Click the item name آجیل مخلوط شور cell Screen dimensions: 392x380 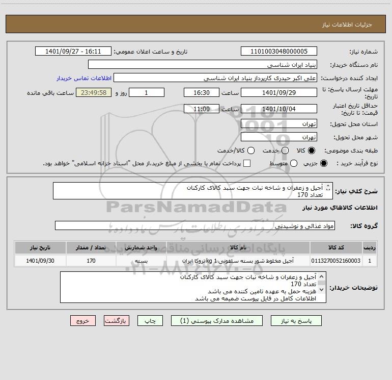click(x=238, y=261)
